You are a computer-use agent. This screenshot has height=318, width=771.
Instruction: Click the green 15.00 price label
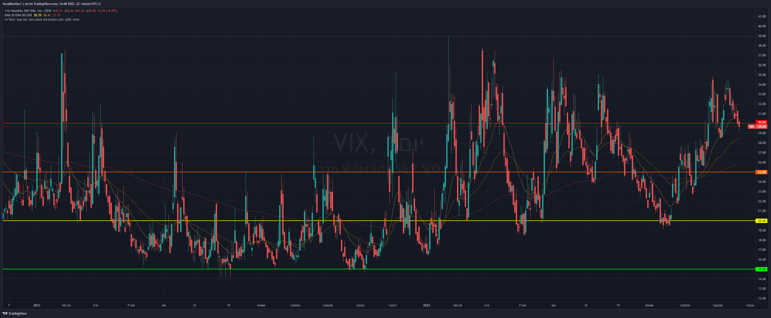762,269
